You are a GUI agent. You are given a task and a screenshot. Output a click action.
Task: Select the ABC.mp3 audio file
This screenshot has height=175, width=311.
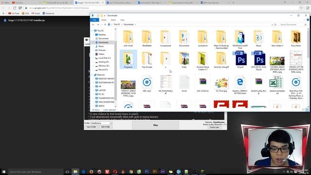pyautogui.click(x=147, y=83)
